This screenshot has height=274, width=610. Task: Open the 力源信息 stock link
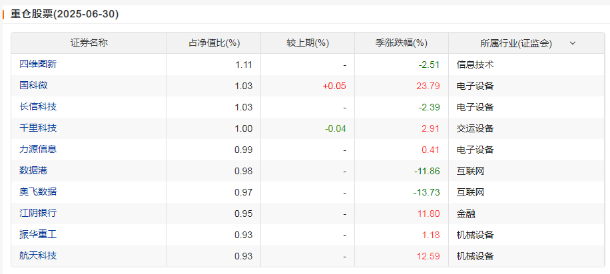pyautogui.click(x=38, y=149)
